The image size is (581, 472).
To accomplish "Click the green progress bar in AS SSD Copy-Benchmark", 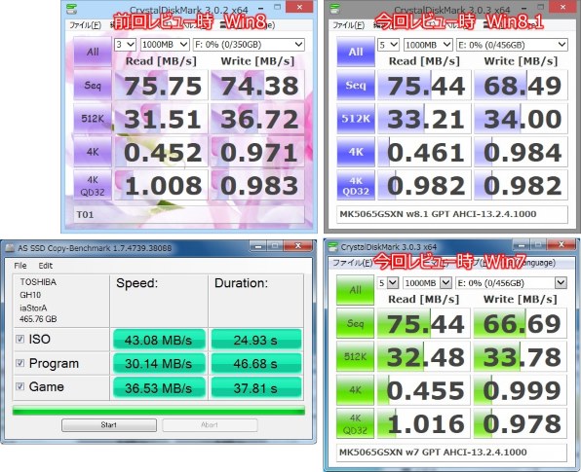I will tap(159, 411).
